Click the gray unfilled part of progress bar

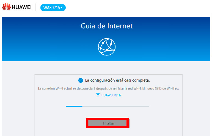(x=116, y=106)
